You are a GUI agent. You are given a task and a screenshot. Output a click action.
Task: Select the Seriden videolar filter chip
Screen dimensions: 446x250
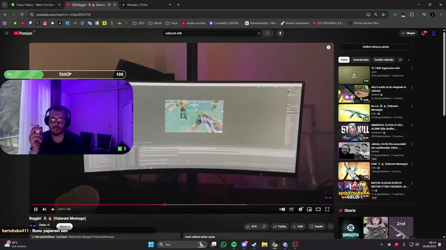(384, 60)
